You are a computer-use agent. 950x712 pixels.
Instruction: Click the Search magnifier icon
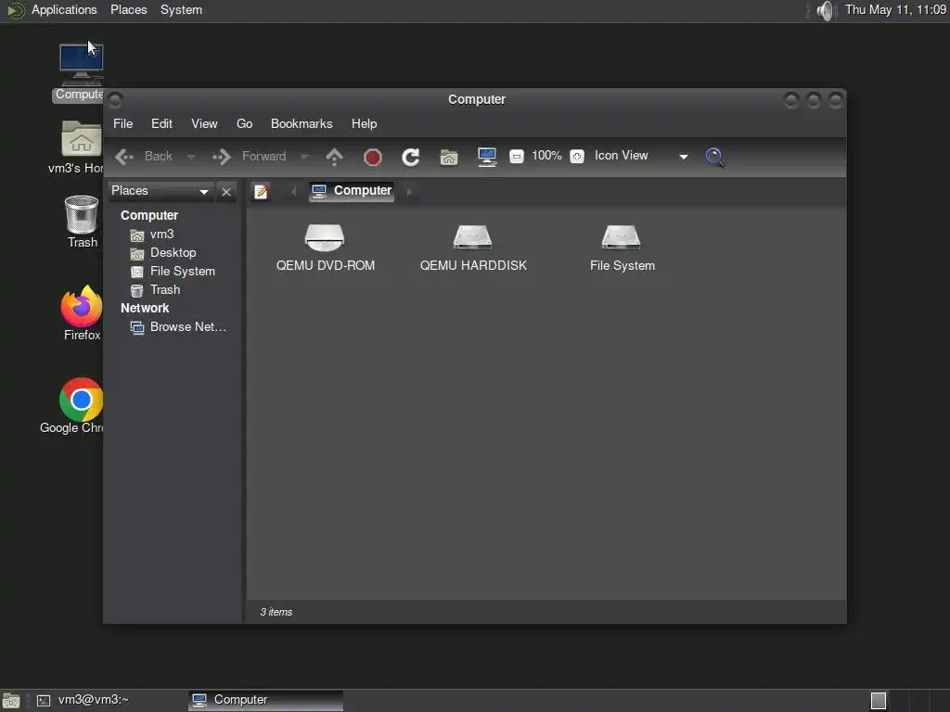tap(715, 157)
